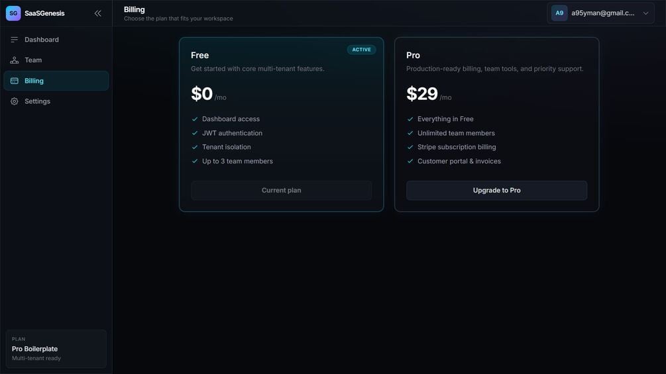This screenshot has width=666, height=374.
Task: Click the checkmark beside Unlimited team members
Action: tap(410, 133)
